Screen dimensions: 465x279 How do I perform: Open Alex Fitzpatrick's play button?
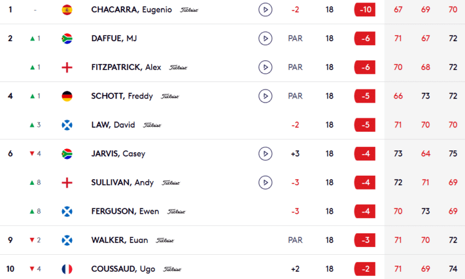tap(265, 67)
